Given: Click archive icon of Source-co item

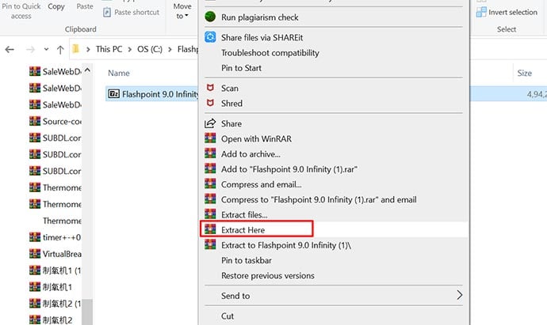Looking at the screenshot, I should tap(35, 121).
